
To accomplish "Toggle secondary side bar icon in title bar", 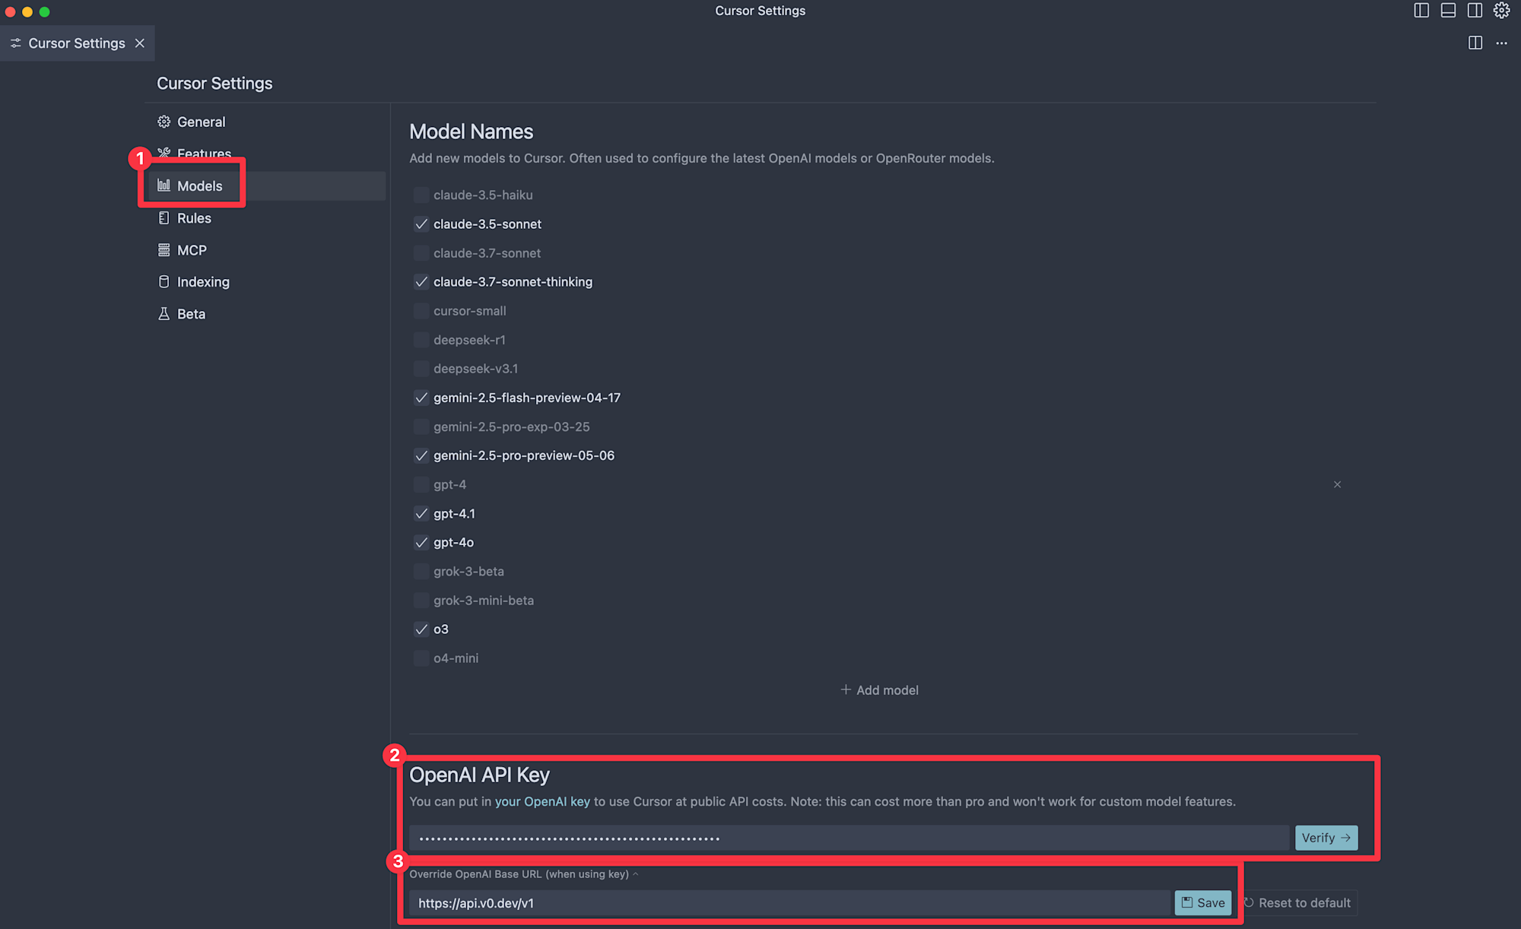I will click(1475, 11).
